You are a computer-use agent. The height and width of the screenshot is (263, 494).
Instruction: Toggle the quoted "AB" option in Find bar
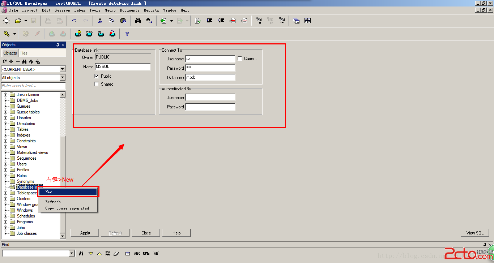tap(156, 253)
